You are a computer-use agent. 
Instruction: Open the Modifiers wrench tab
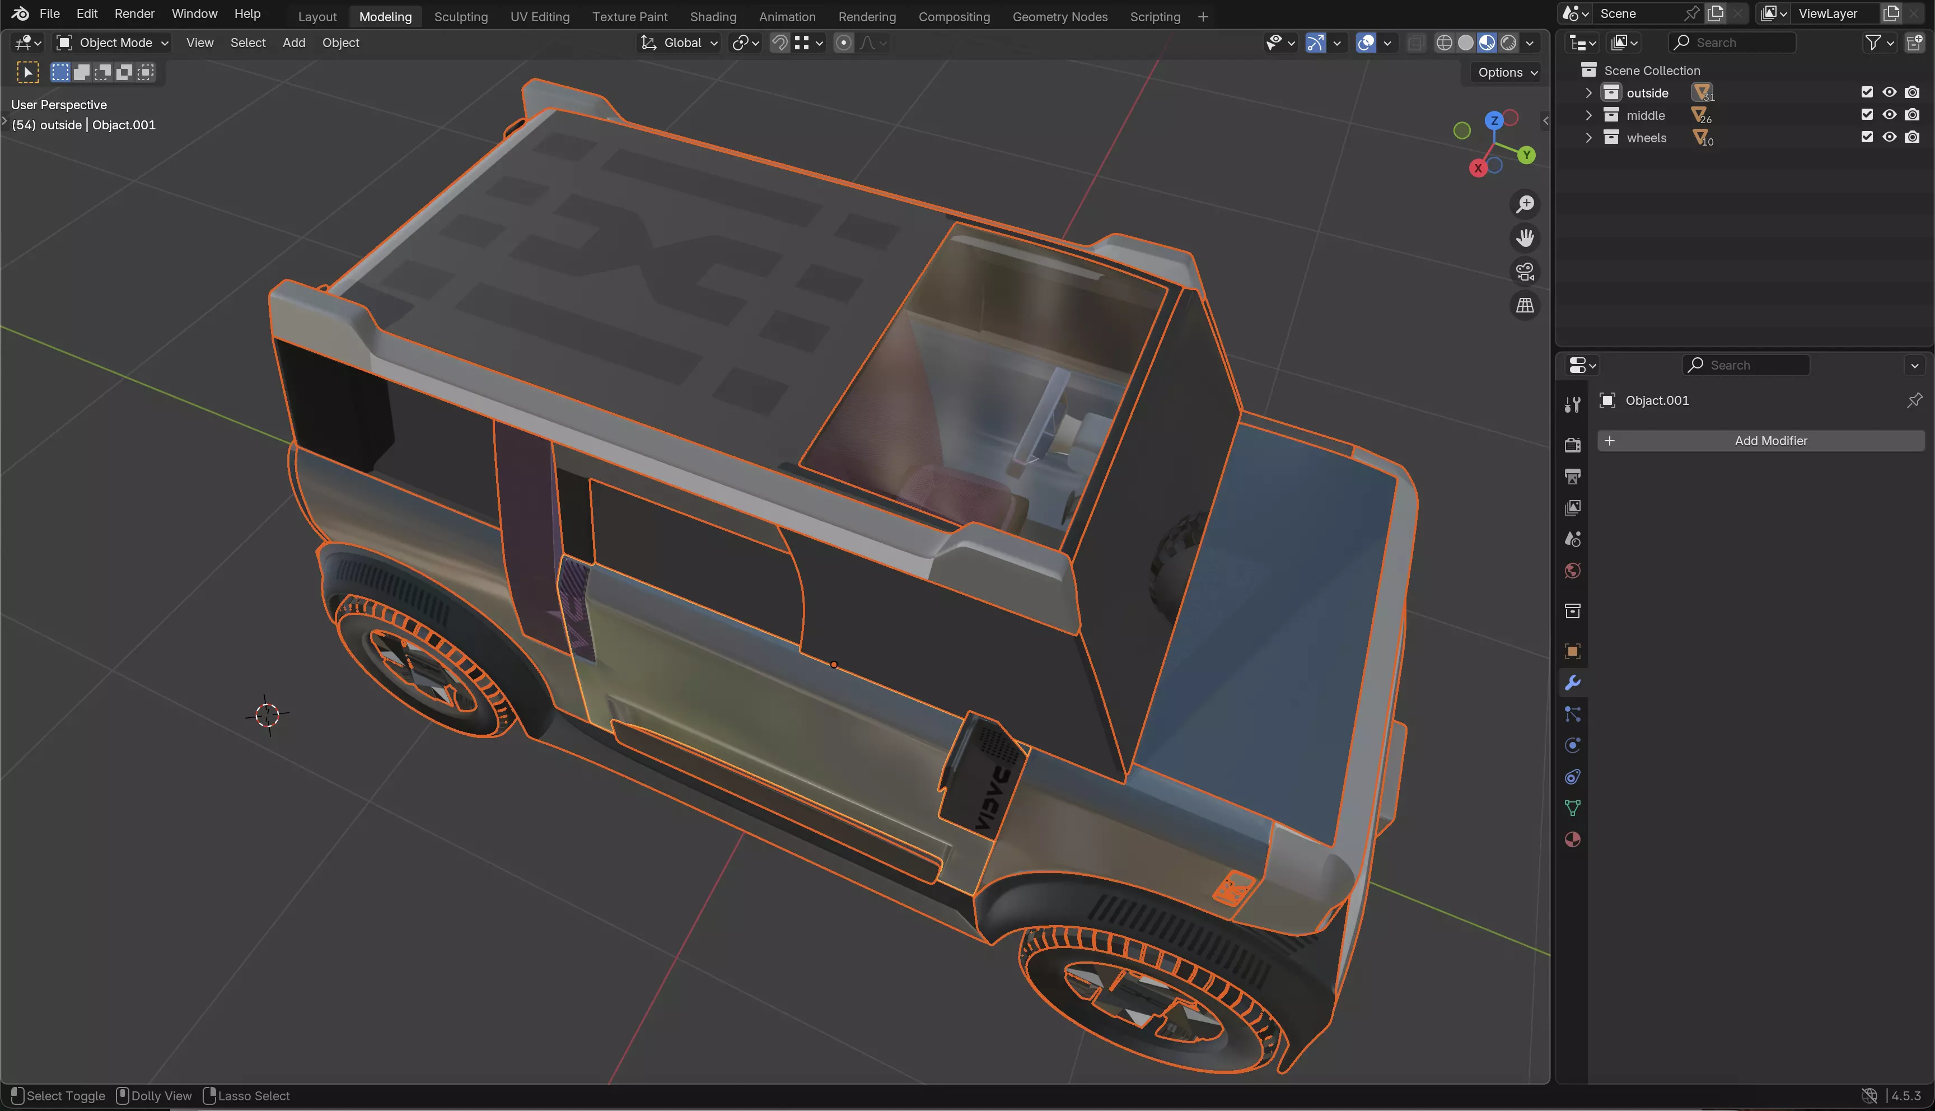tap(1572, 683)
